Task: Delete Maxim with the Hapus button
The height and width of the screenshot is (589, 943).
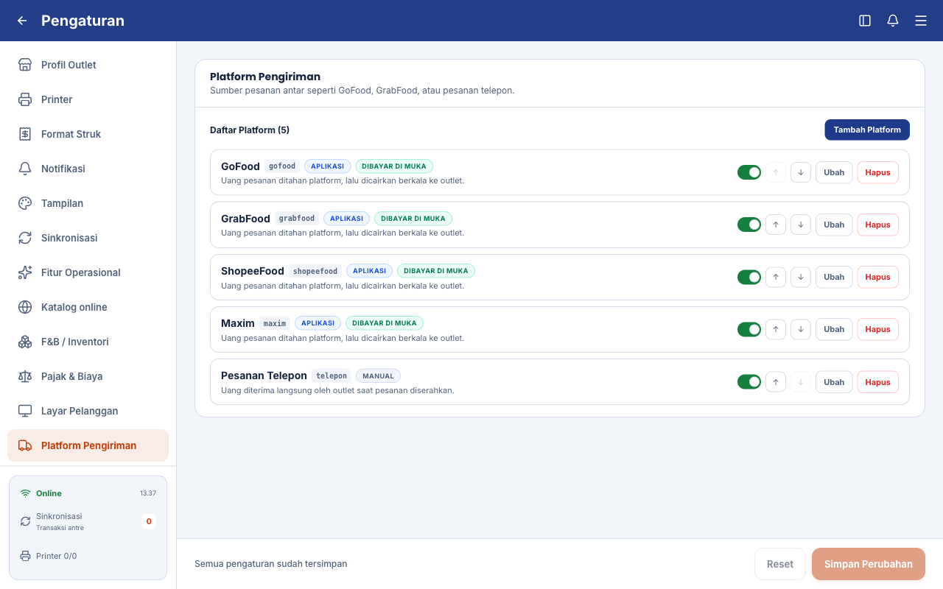Action: click(877, 329)
